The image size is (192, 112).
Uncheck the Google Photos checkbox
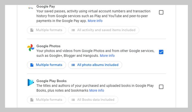[161, 52]
